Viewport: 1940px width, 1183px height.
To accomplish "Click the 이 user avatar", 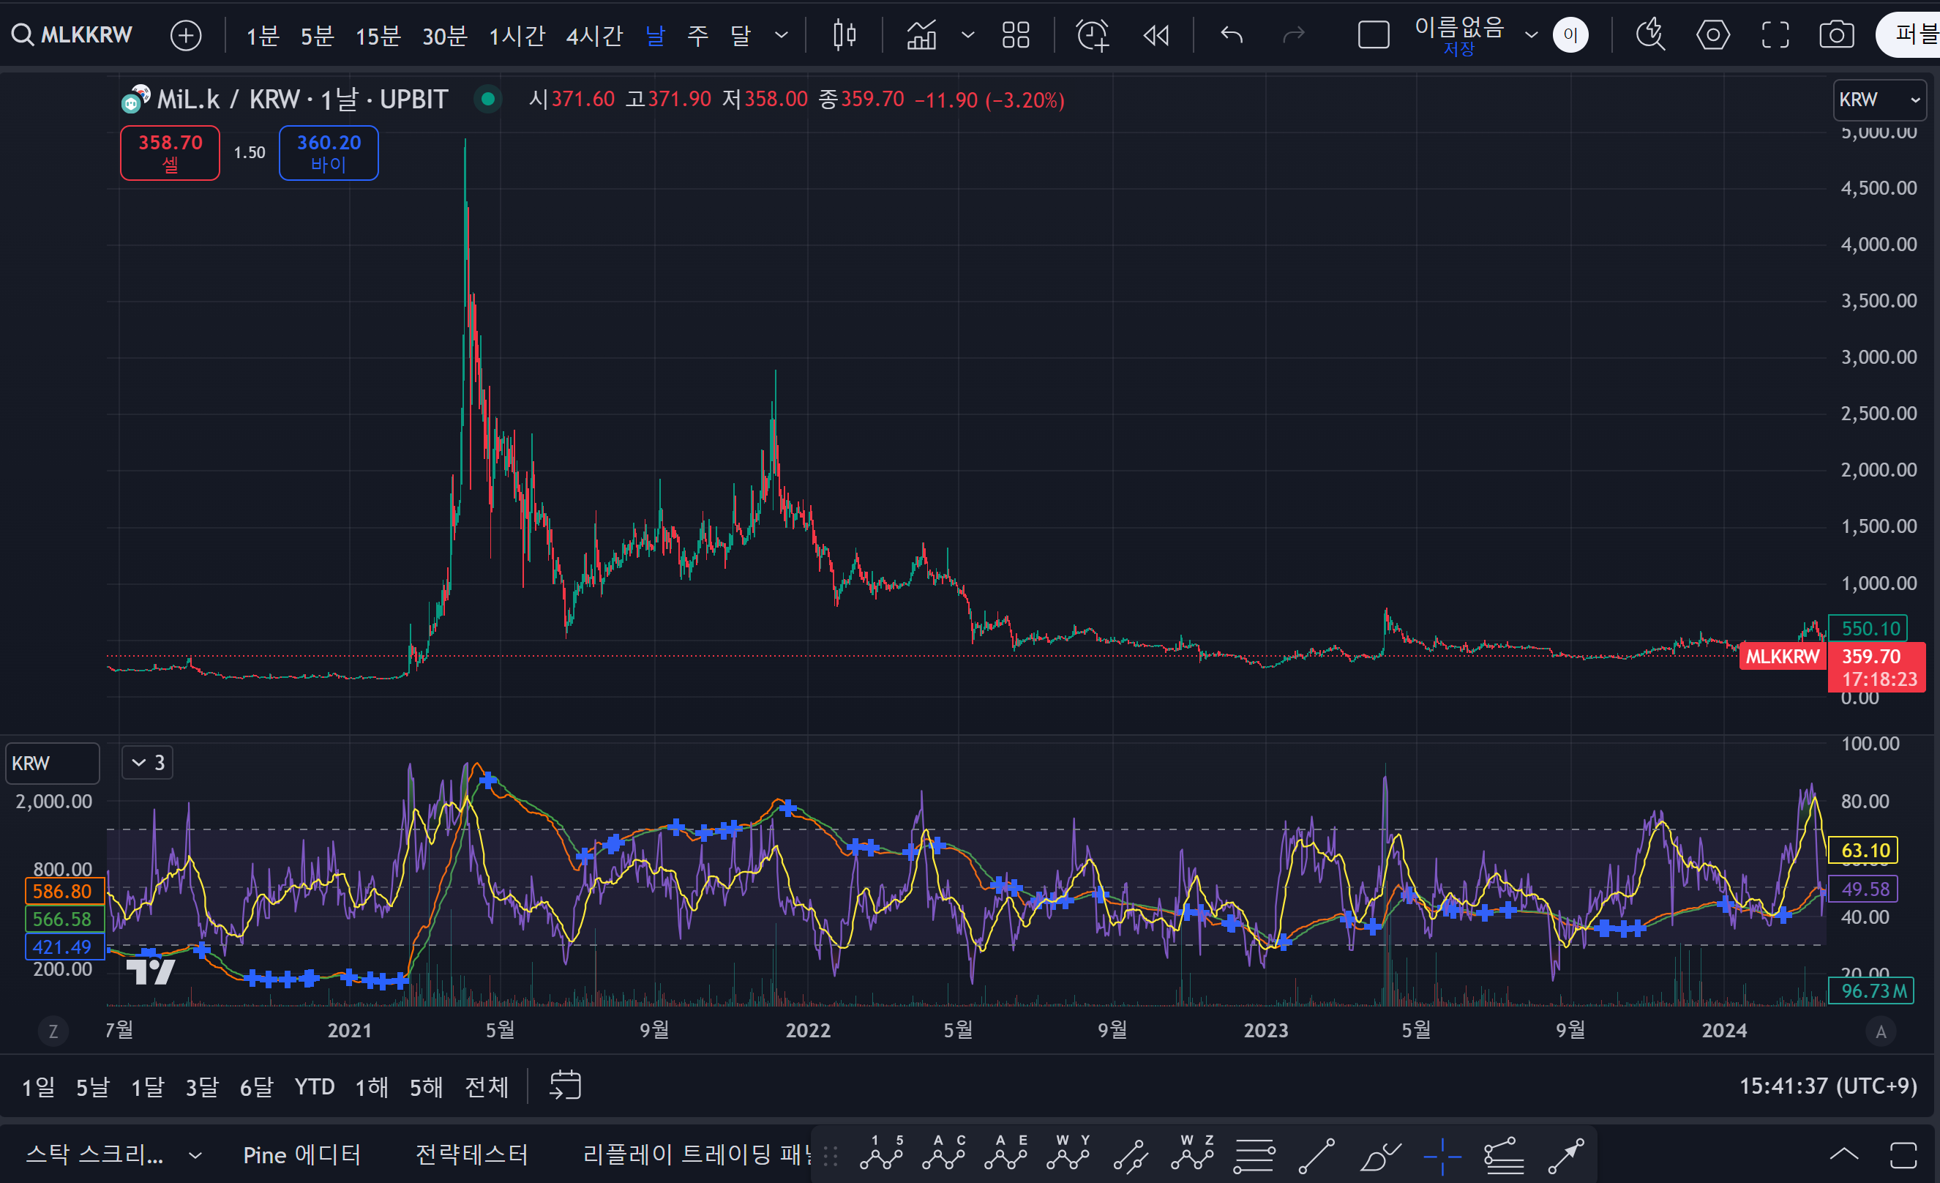I will pos(1570,34).
